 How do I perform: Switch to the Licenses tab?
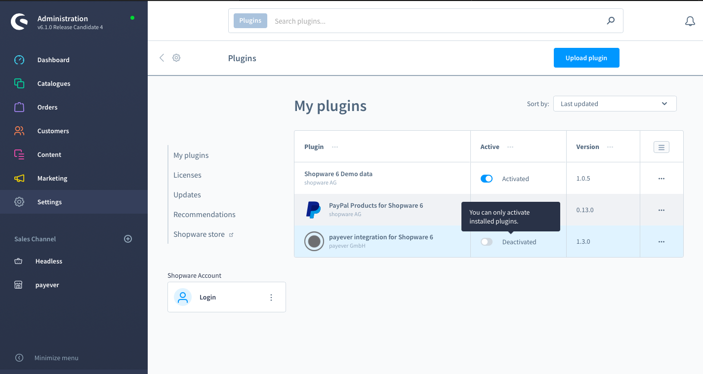pos(187,175)
